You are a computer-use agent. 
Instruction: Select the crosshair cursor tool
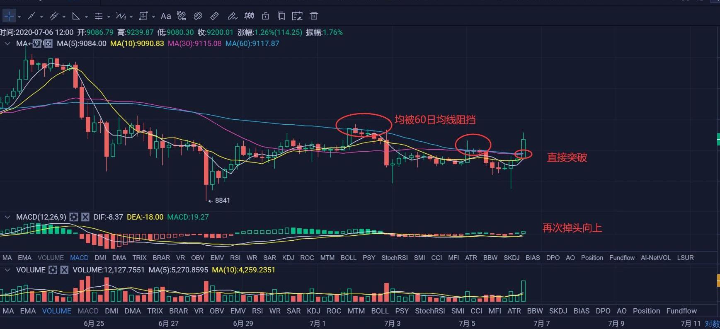tap(9, 16)
